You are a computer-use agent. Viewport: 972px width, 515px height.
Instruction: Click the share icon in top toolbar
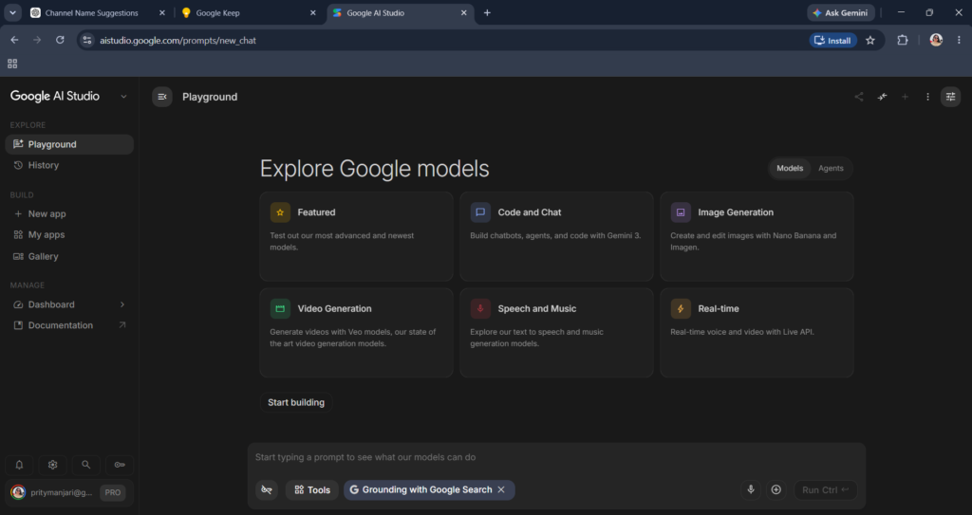(859, 97)
